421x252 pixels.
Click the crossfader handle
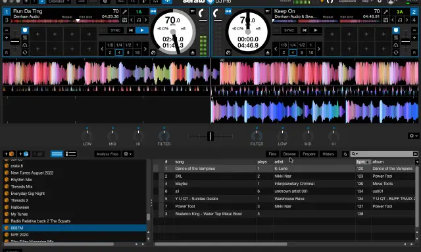pyautogui.click(x=210, y=136)
